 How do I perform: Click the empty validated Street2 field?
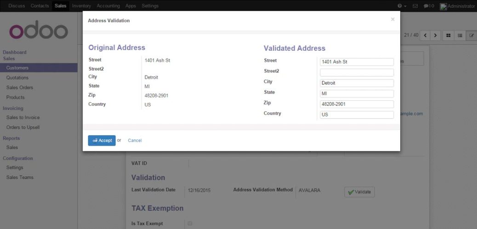(357, 72)
